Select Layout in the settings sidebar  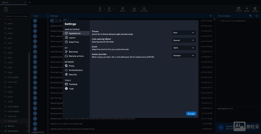pos(72,38)
